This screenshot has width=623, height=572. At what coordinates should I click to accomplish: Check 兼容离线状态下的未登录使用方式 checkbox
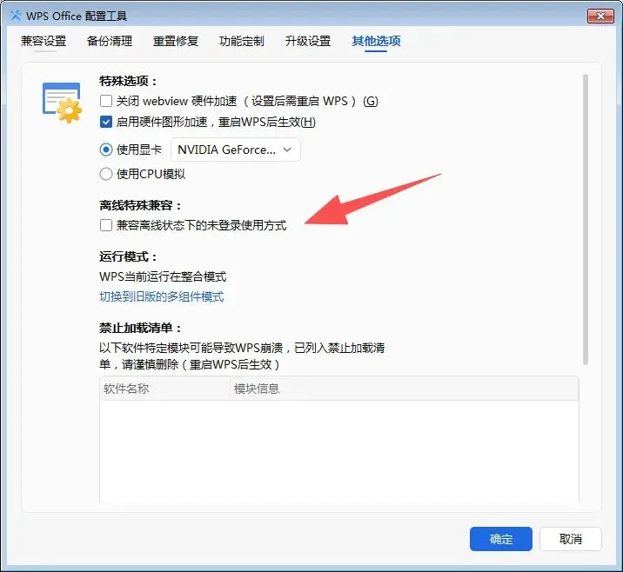106,225
